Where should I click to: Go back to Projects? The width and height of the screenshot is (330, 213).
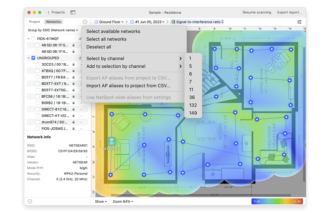pyautogui.click(x=56, y=12)
